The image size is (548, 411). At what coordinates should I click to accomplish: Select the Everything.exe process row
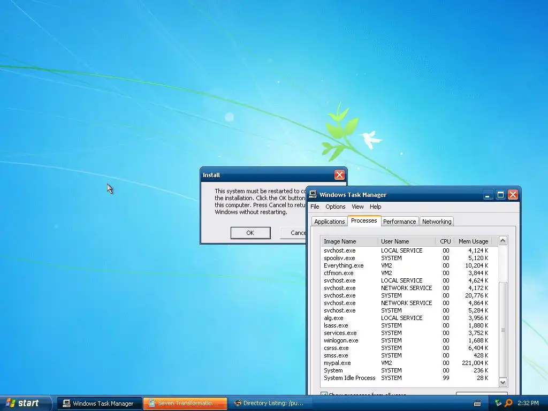tap(409, 265)
